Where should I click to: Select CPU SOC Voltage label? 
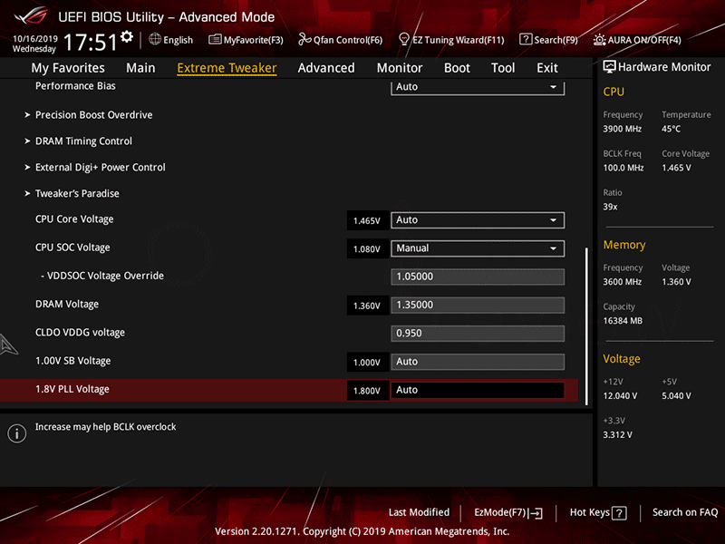pyautogui.click(x=72, y=248)
